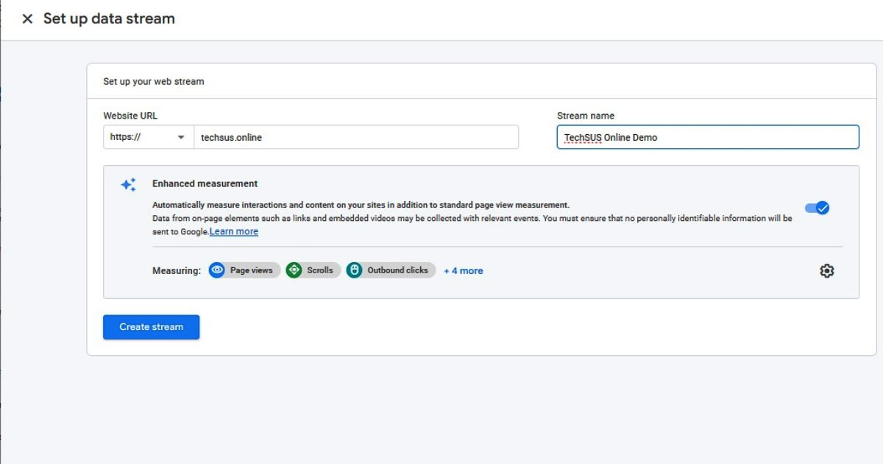Expand the + 4 more measurements link
This screenshot has width=883, height=464.
point(464,271)
